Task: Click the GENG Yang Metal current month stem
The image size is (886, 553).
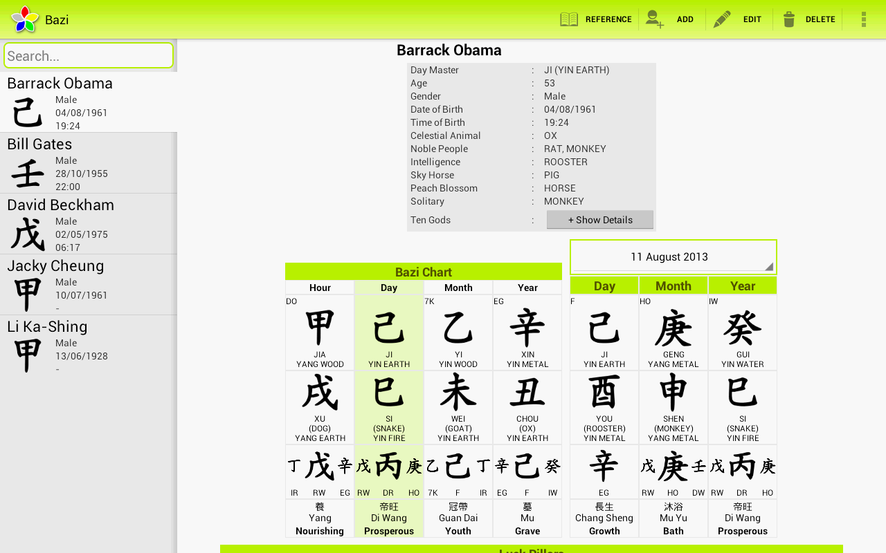Action: point(673,332)
